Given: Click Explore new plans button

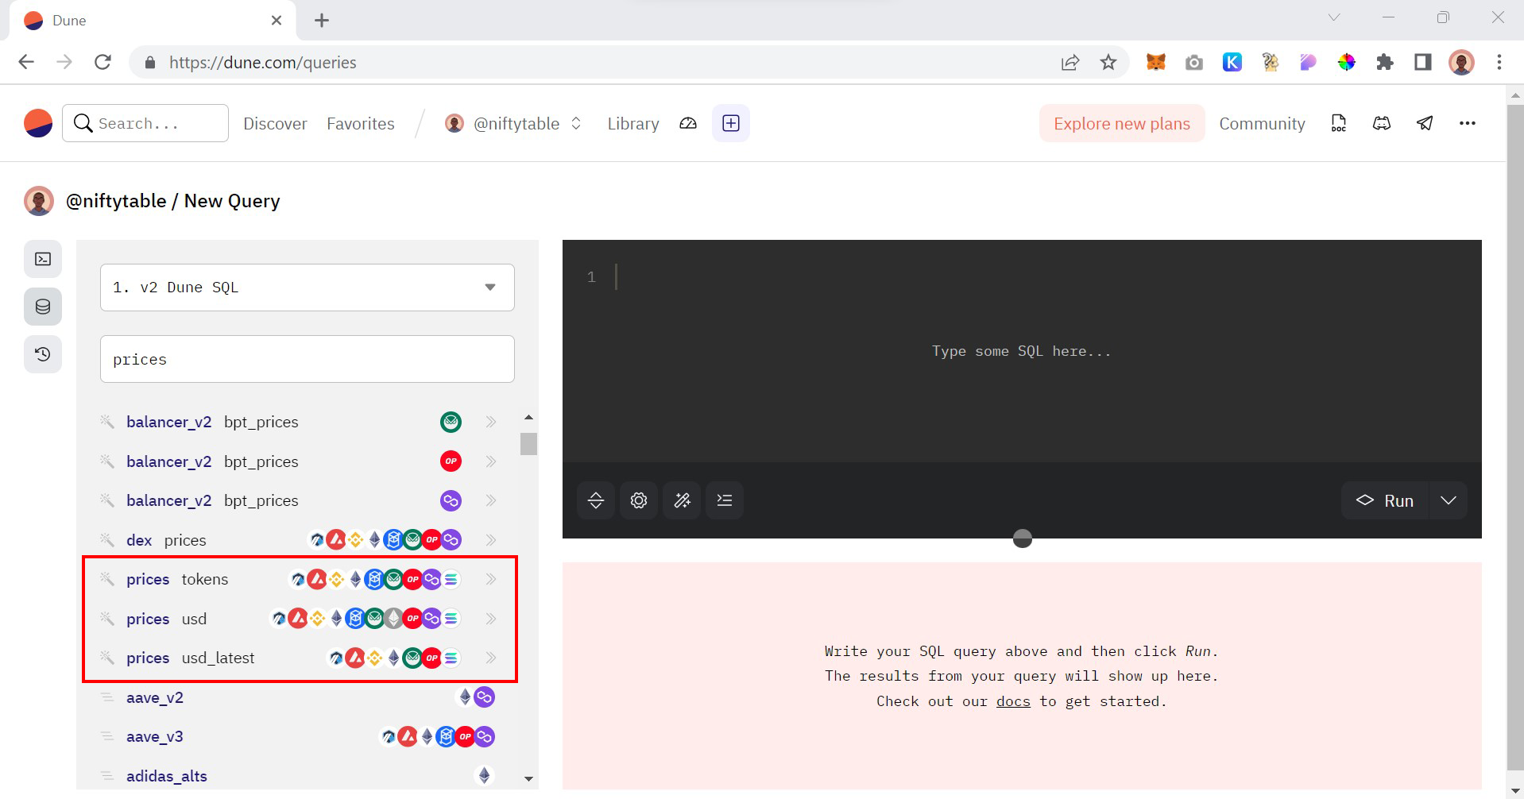Looking at the screenshot, I should 1122,123.
